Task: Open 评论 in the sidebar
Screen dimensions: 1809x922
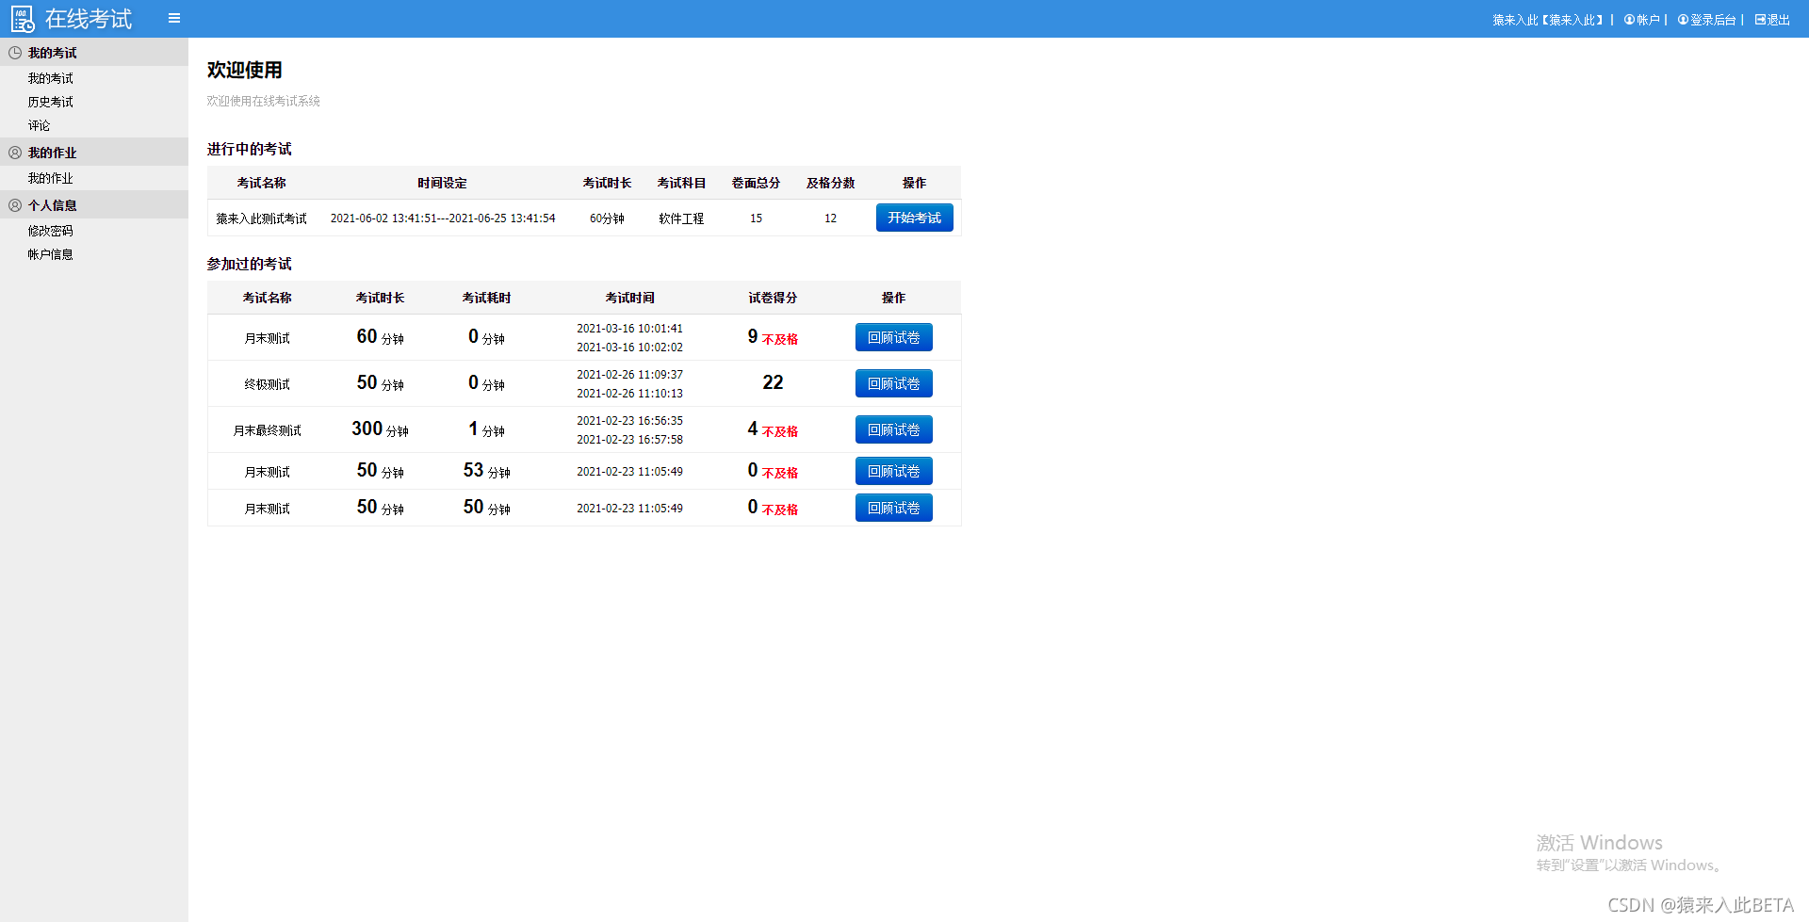Action: coord(39,125)
